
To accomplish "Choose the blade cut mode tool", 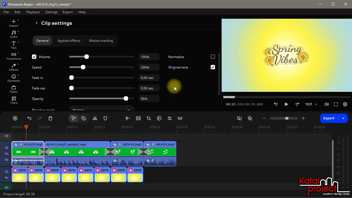I will click(84, 118).
